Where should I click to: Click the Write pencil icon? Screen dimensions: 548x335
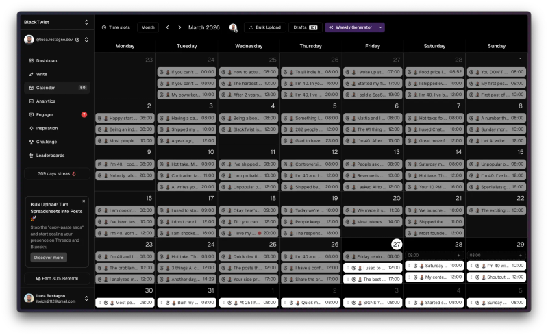click(32, 74)
